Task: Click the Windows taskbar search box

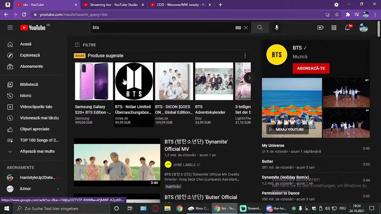Action: coord(62,208)
